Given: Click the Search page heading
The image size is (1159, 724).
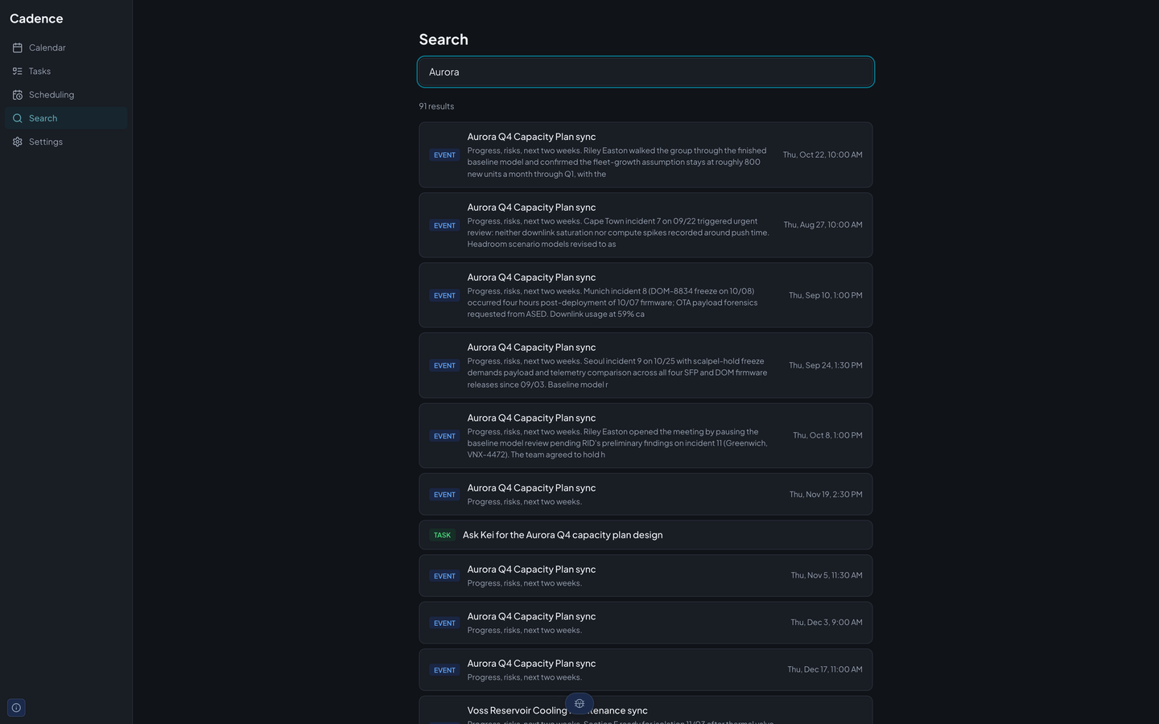Looking at the screenshot, I should [x=443, y=39].
